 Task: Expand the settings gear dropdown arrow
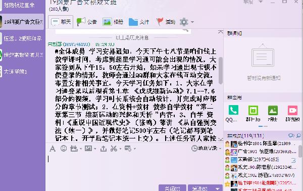point(192,22)
